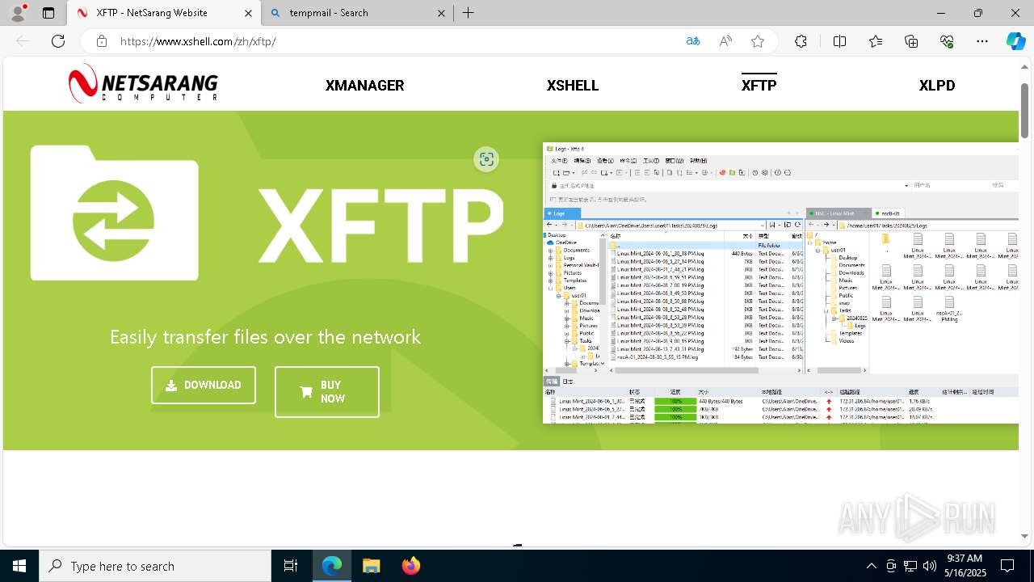View site information lock icon

[102, 41]
